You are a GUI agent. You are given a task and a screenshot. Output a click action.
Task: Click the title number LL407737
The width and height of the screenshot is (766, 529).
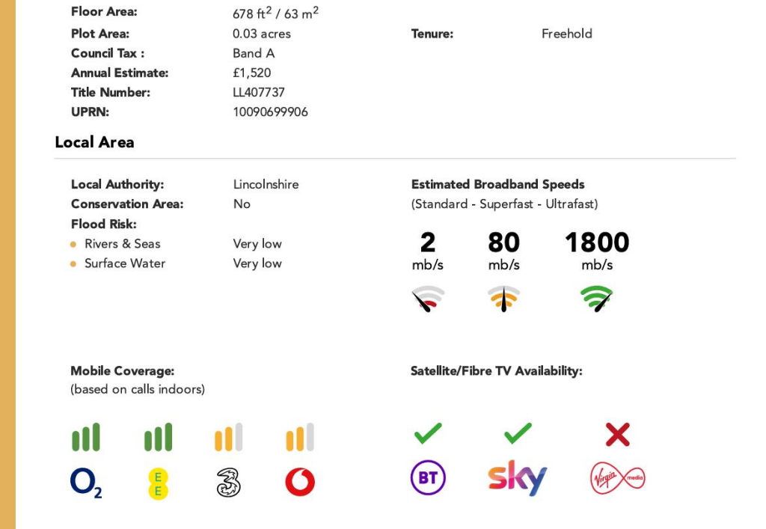(x=259, y=93)
